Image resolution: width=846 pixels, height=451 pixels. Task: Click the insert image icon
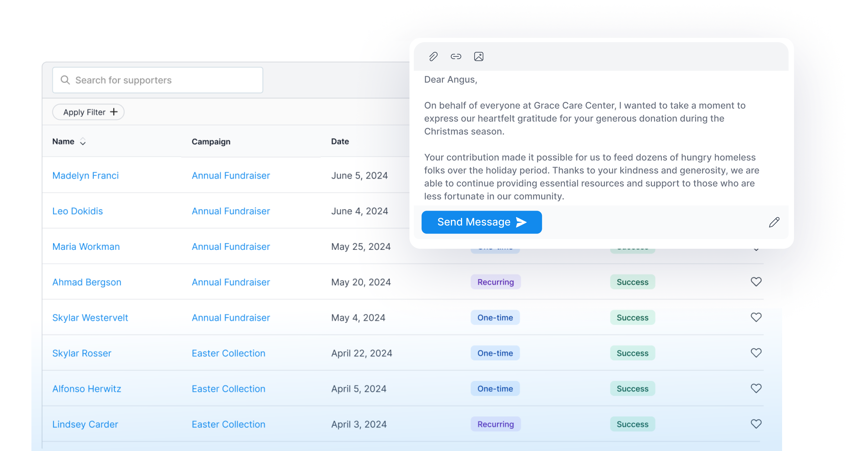click(479, 57)
